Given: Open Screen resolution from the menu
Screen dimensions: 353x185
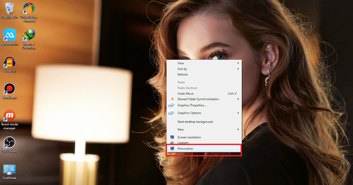Looking at the screenshot, I should [x=204, y=137].
